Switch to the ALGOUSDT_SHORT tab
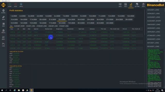 coord(19,26)
